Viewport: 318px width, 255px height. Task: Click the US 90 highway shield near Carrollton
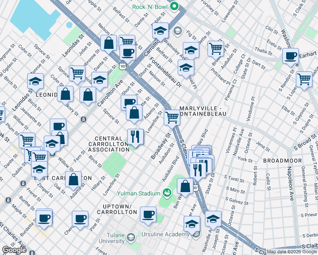tap(122, 66)
